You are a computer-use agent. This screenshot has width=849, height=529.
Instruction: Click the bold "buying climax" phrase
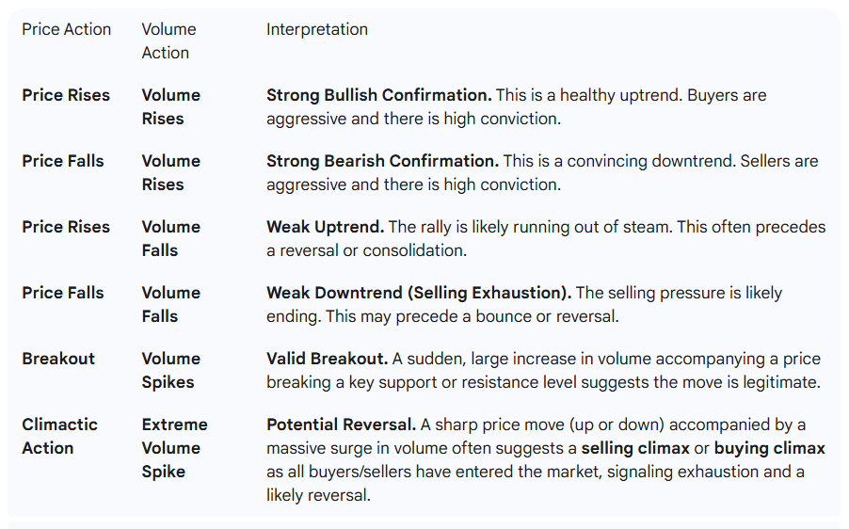(769, 448)
